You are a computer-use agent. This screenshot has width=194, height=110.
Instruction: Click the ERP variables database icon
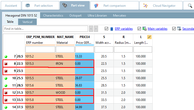pos(112,29)
